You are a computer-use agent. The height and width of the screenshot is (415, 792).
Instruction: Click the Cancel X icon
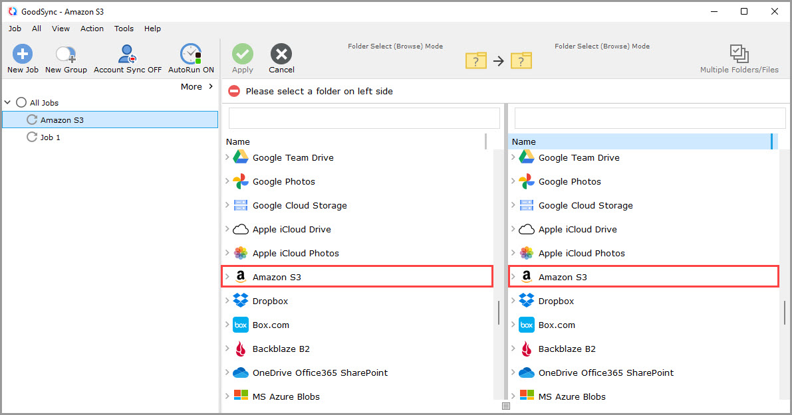281,54
